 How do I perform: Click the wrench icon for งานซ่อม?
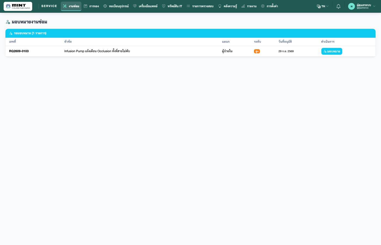pos(65,6)
